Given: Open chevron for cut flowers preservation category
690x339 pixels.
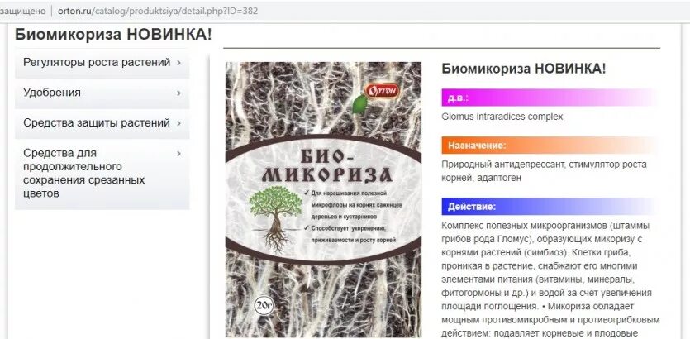Looking at the screenshot, I should point(178,154).
